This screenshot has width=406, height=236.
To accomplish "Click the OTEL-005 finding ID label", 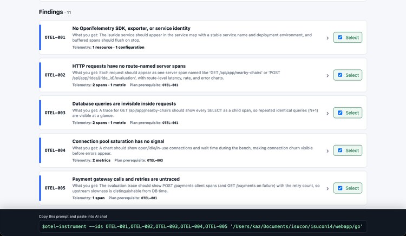I will tap(55, 188).
